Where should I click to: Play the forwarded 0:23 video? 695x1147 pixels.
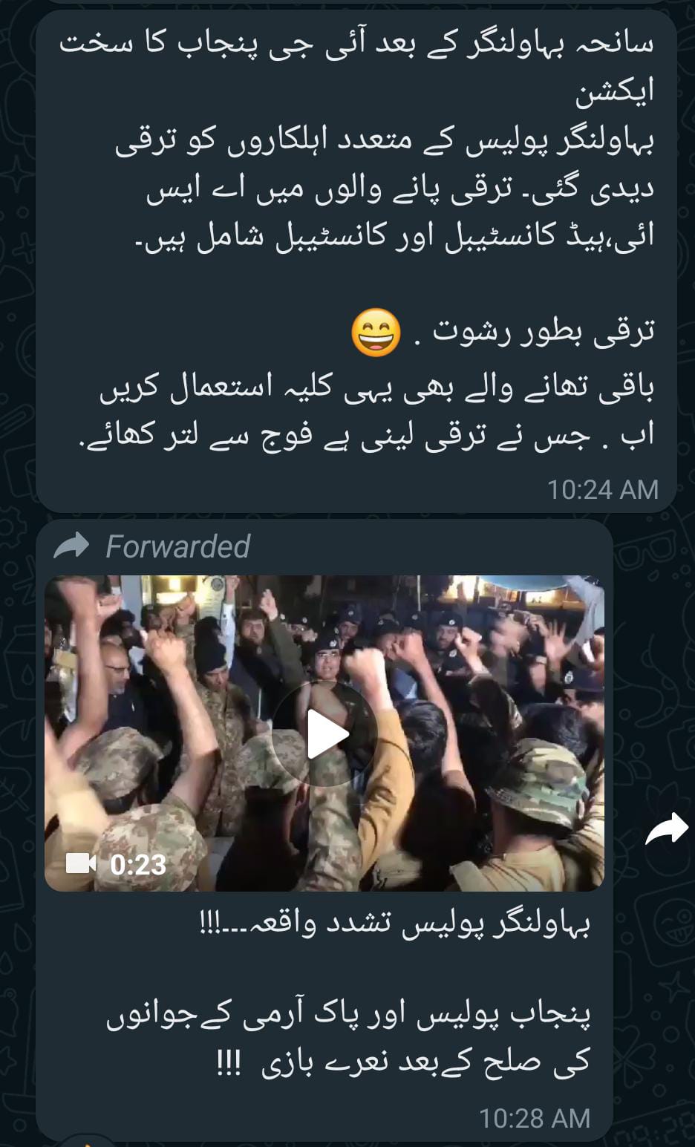tap(324, 733)
